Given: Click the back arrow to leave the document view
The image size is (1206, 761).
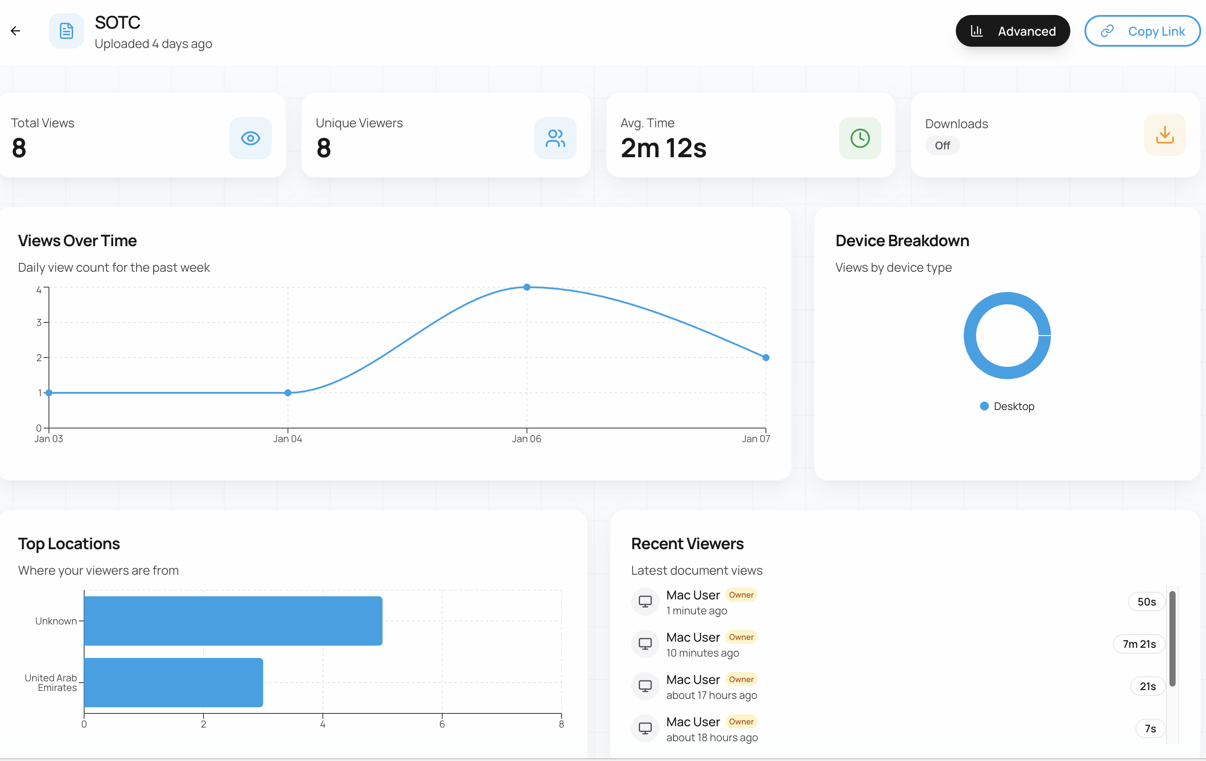Looking at the screenshot, I should coord(15,30).
